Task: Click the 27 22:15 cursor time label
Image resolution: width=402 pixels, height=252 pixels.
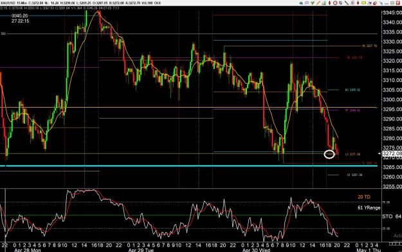Action: point(20,21)
